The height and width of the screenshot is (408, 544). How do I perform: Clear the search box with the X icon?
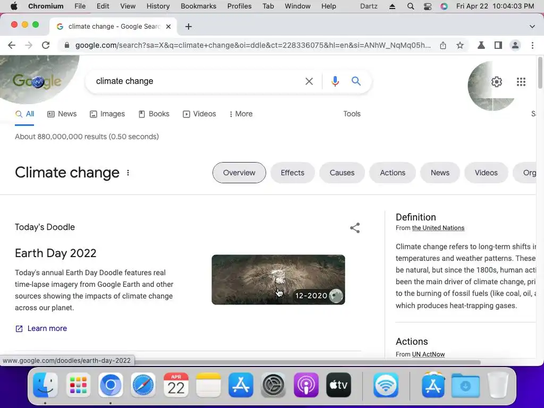click(309, 81)
